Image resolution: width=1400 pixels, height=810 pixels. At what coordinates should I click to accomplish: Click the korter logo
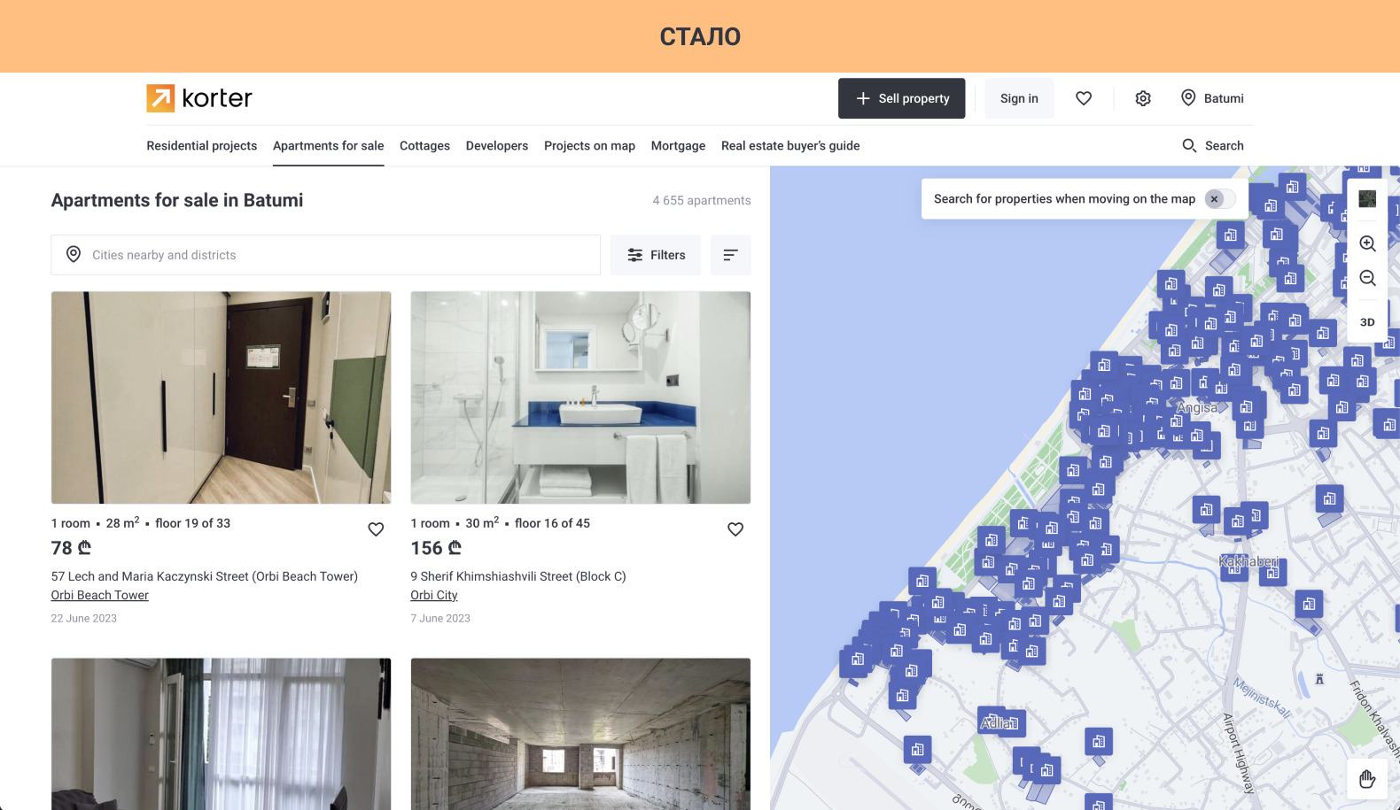(199, 98)
